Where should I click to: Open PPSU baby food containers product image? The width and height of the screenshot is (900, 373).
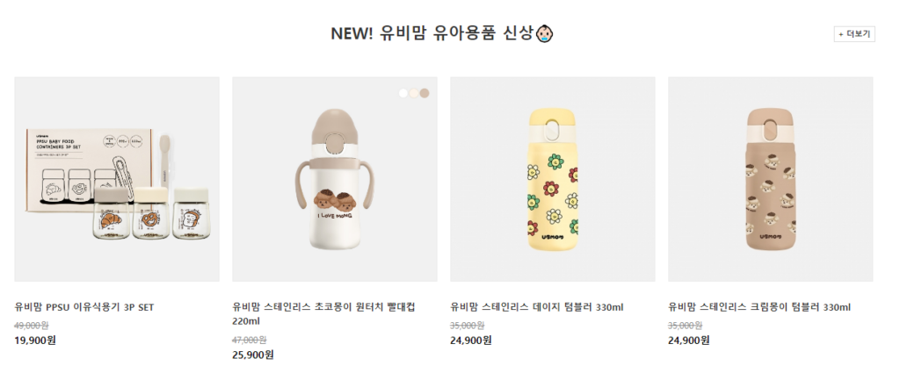coord(117,179)
